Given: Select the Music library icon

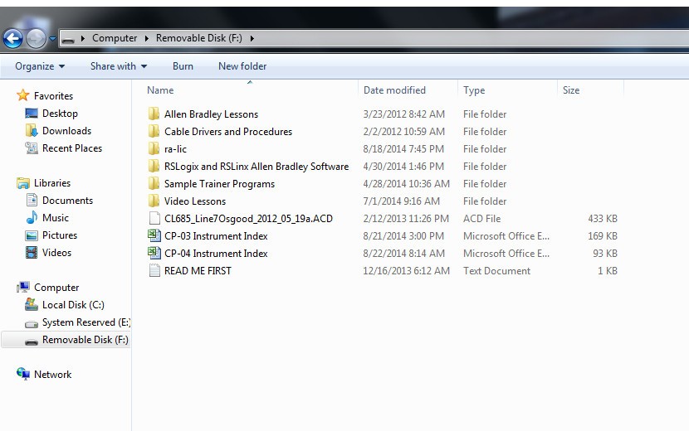Looking at the screenshot, I should [32, 218].
